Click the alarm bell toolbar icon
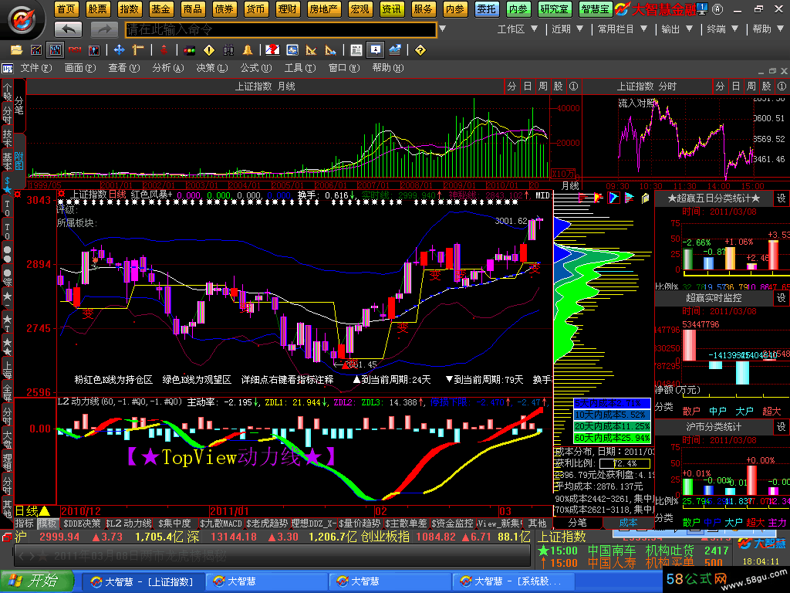 (248, 50)
